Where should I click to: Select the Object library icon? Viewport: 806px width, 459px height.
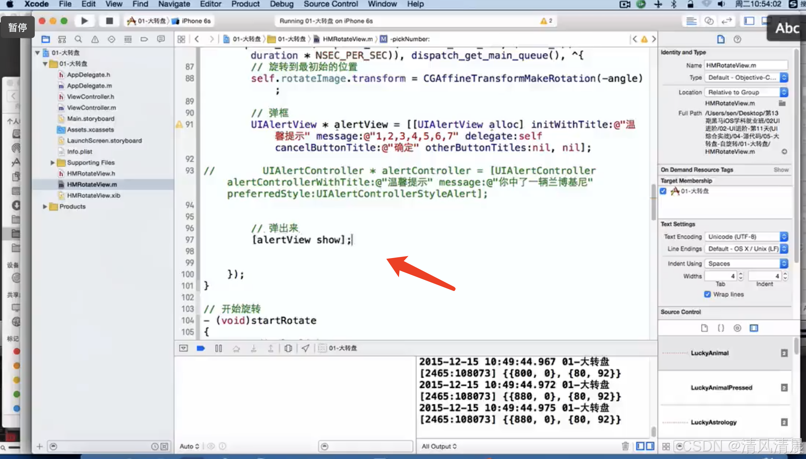point(737,328)
